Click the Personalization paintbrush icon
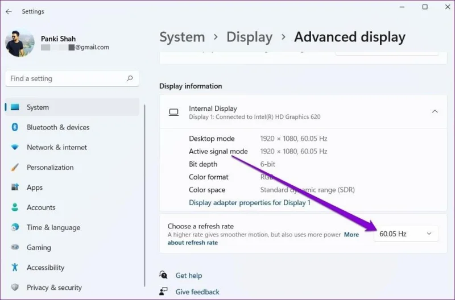Image resolution: width=455 pixels, height=300 pixels. pos(15,167)
